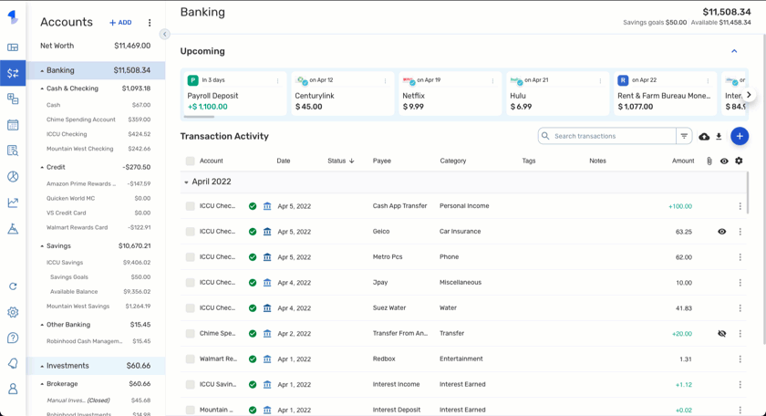Click bank icon in Cash App Transfer row
Viewport: 766px width, 416px height.
click(x=267, y=206)
